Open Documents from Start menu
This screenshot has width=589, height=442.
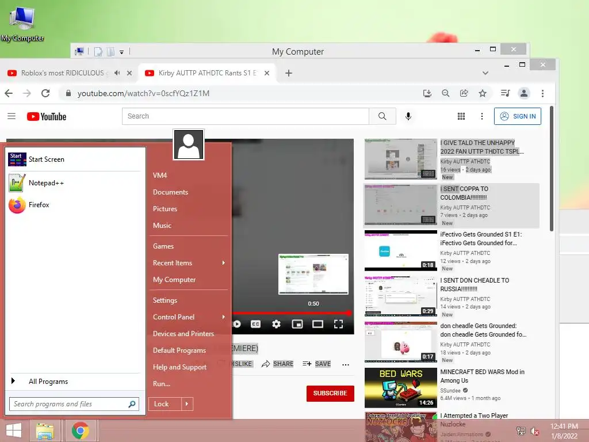click(170, 192)
